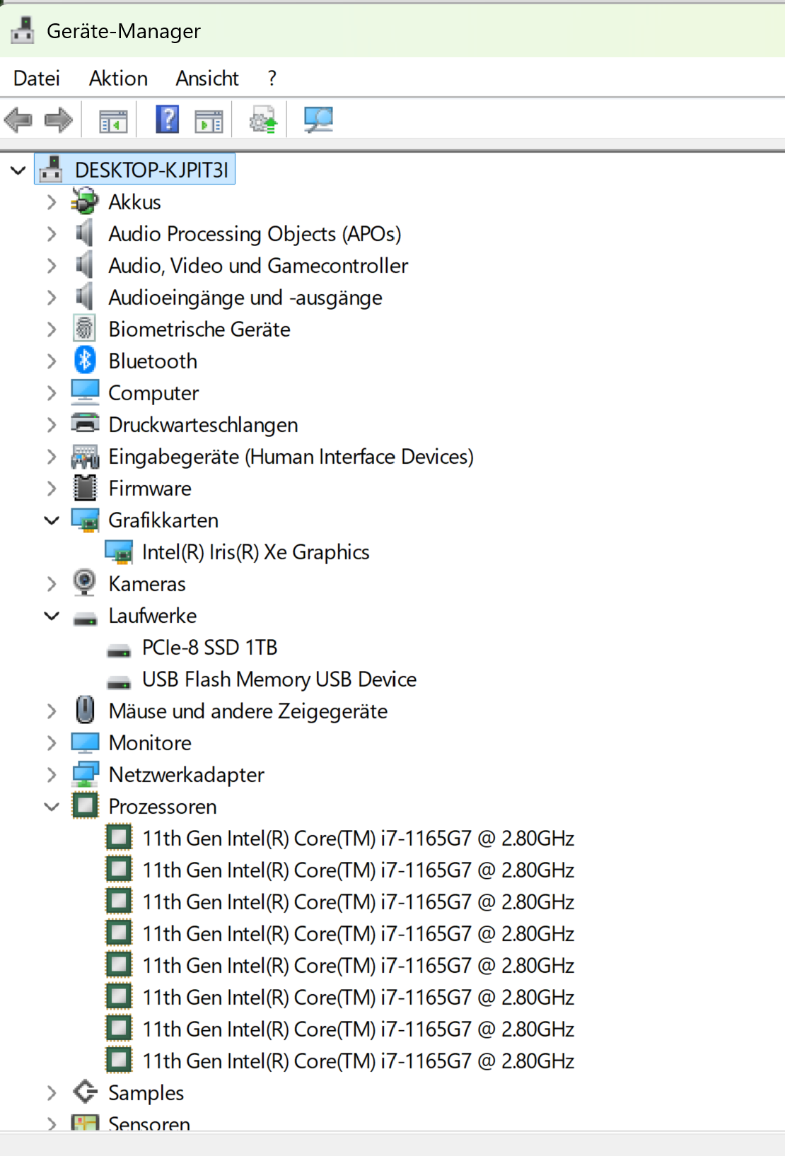Screen dimensions: 785x1156
Task: Click the Eingabegeräte HID icon
Action: (x=85, y=457)
